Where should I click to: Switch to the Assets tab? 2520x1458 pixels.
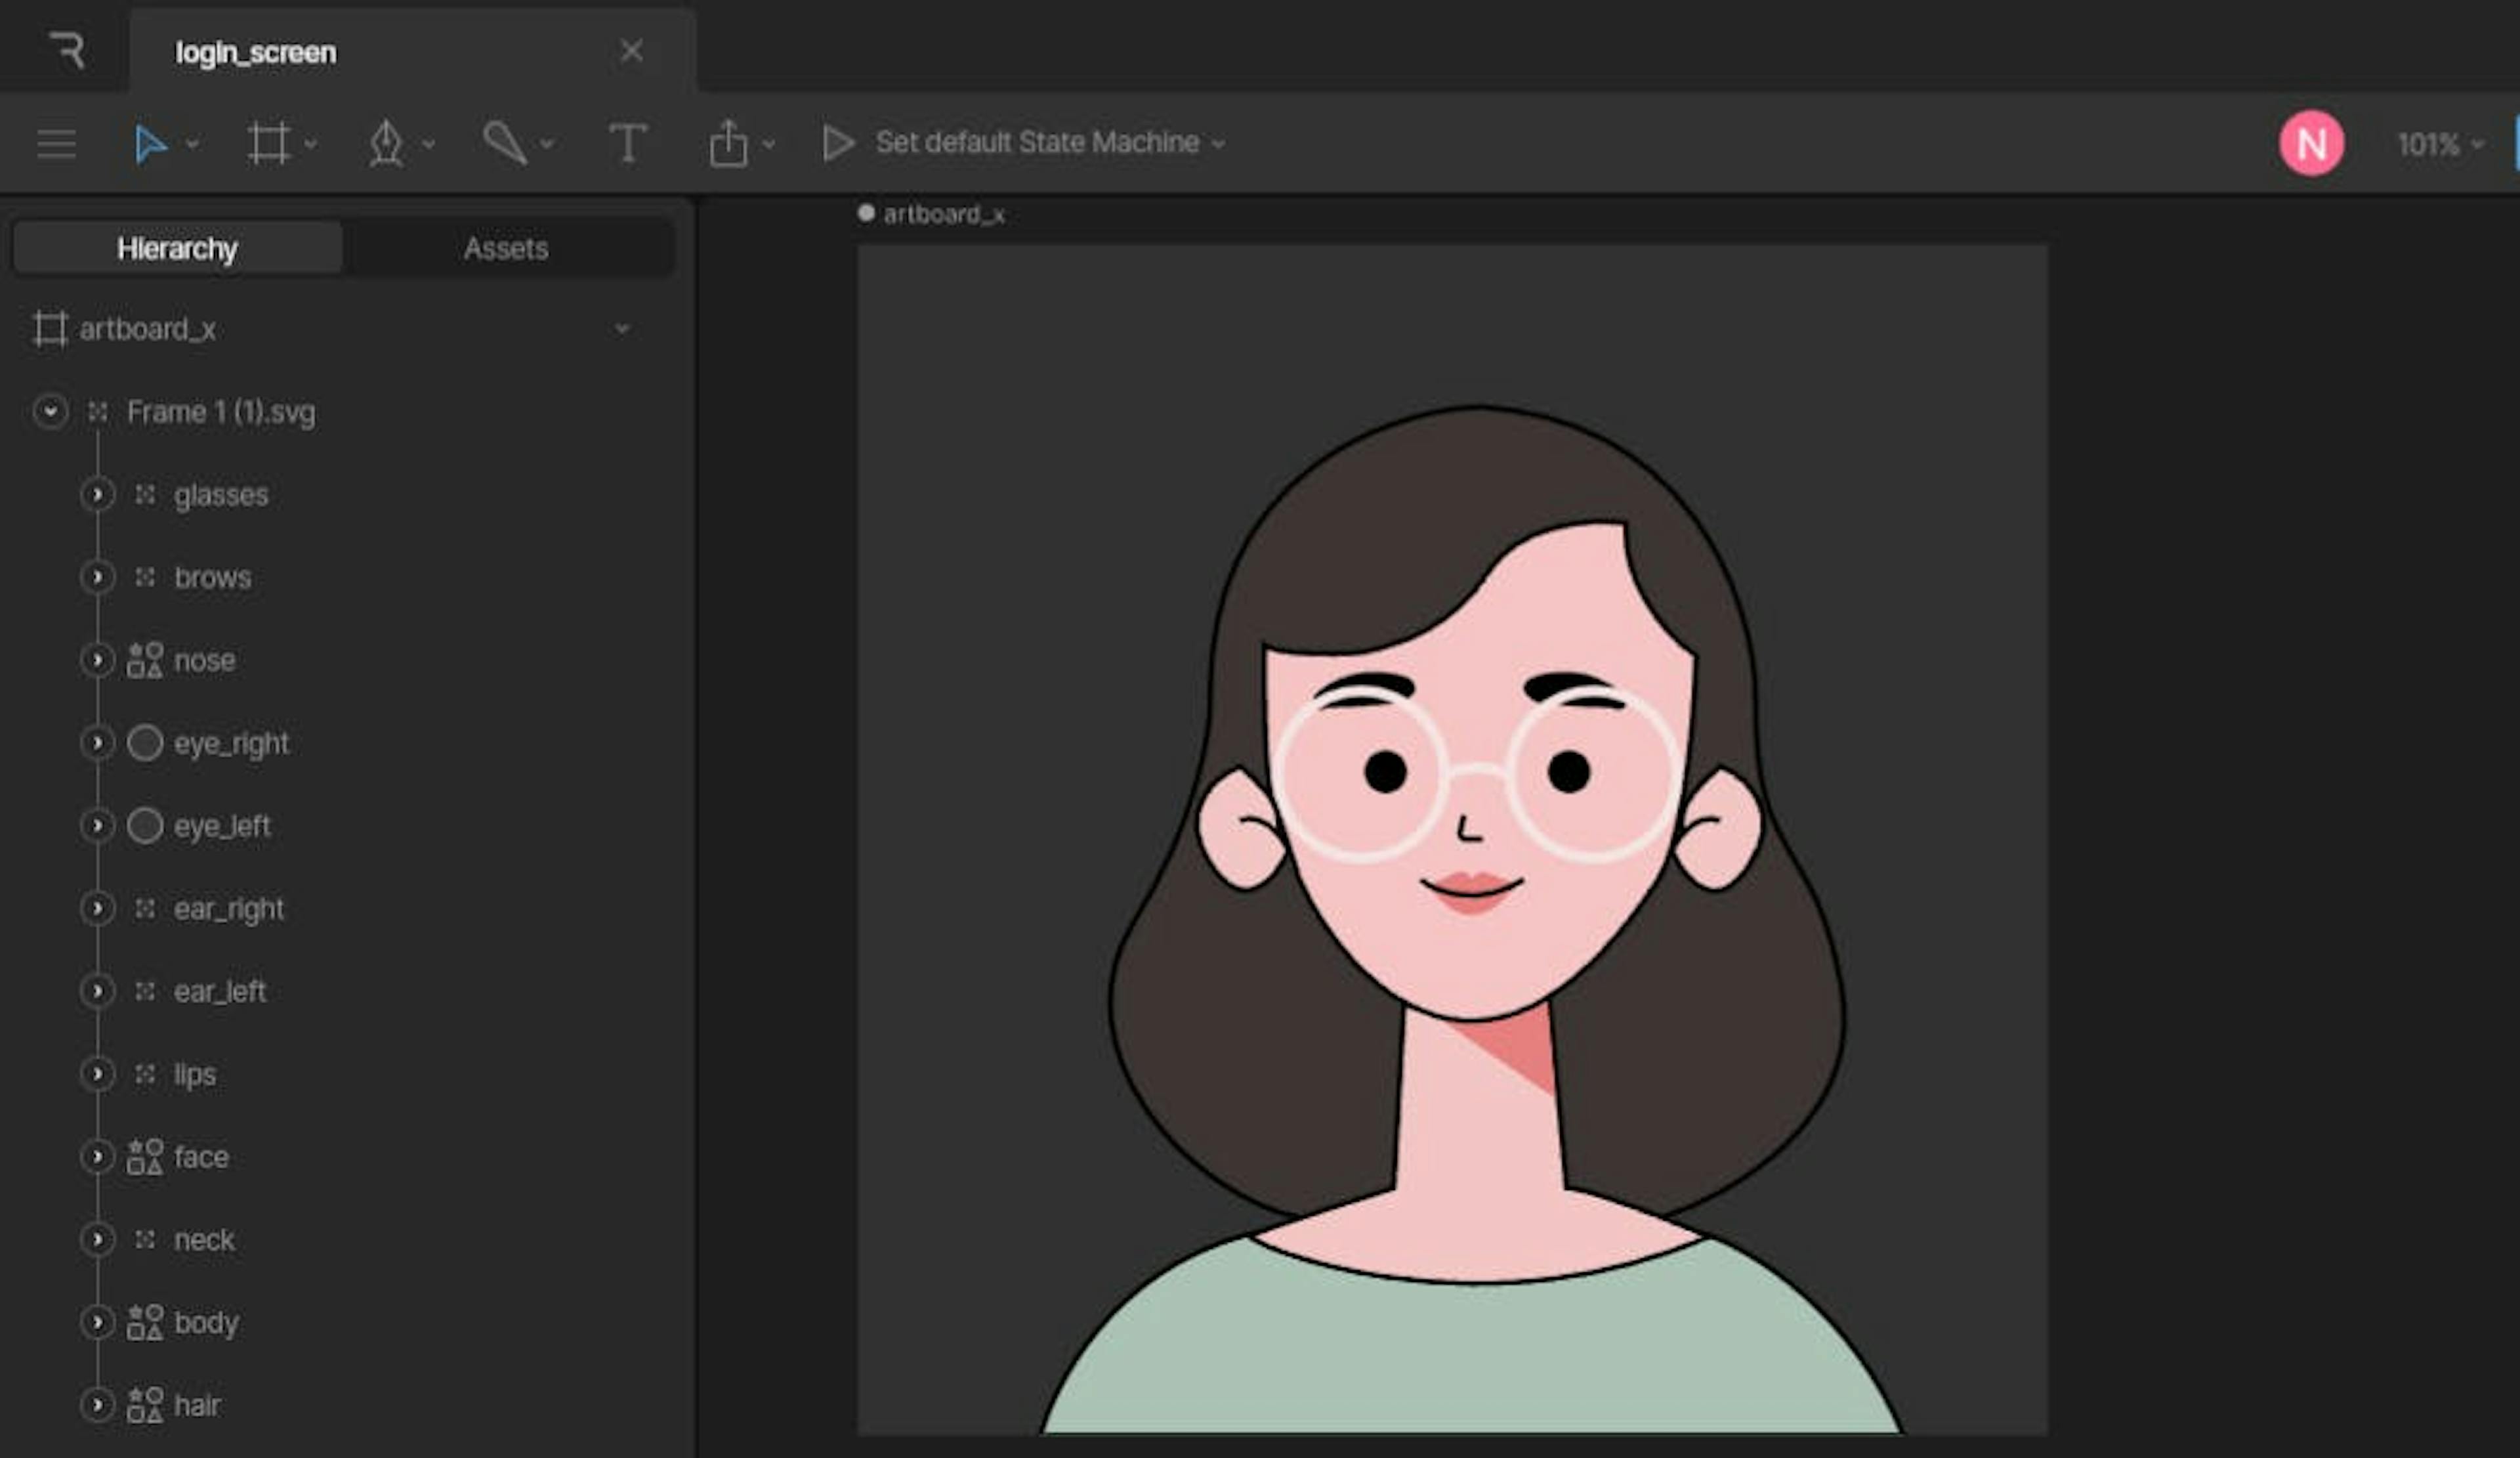tap(505, 248)
